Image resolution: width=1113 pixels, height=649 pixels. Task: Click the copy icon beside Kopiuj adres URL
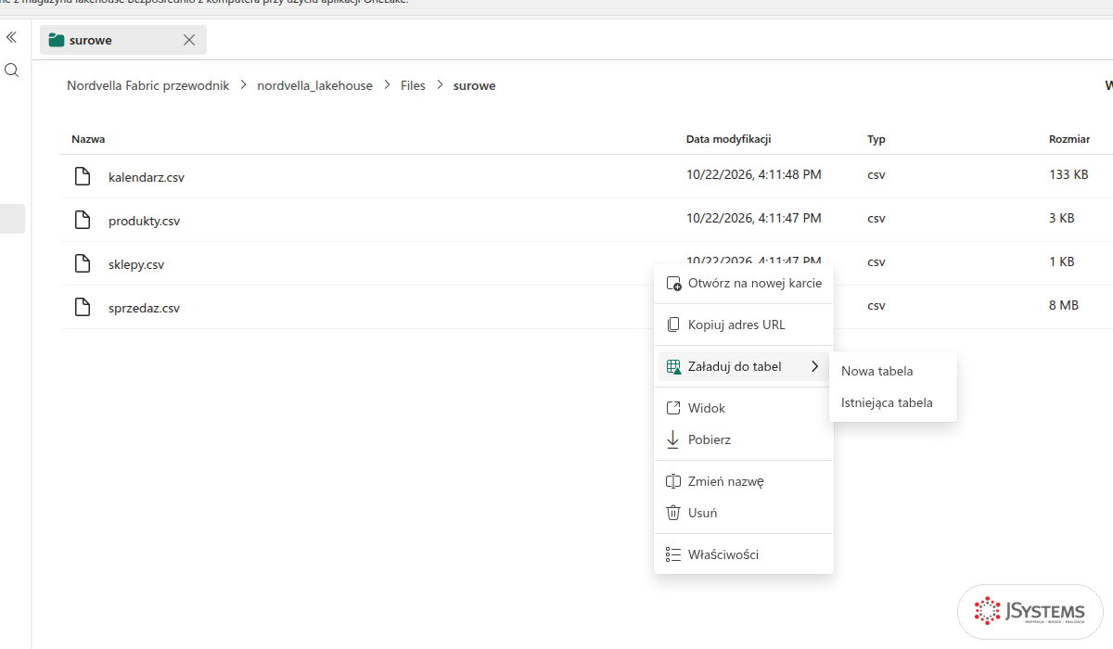(x=674, y=324)
